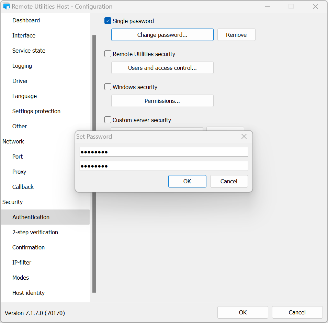
Task: Open the Permissions... dialog
Action: [x=162, y=101]
